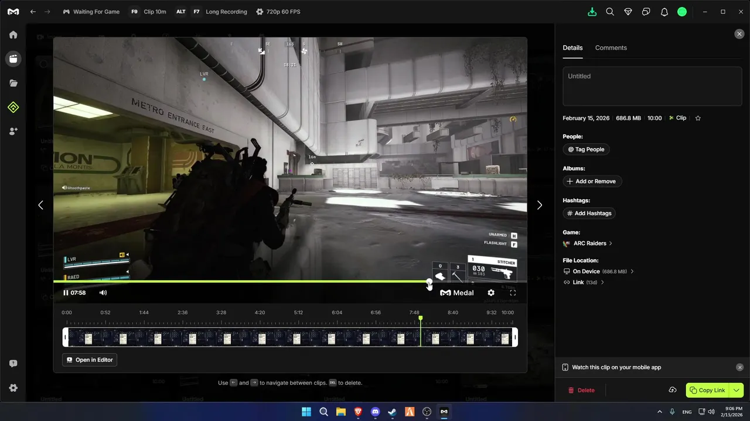Click the F9 Clip 10m option
This screenshot has height=421, width=750.
coord(148,12)
